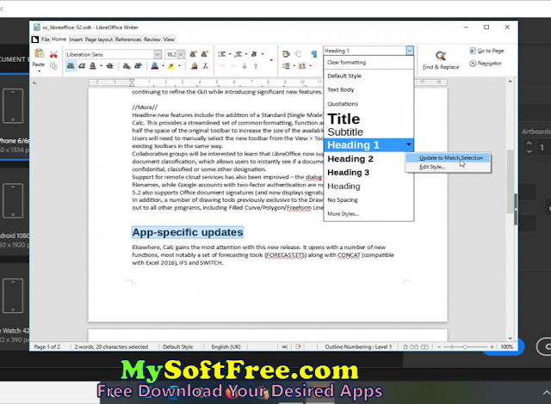
Task: Click the bulleted list icon
Action: (222, 54)
